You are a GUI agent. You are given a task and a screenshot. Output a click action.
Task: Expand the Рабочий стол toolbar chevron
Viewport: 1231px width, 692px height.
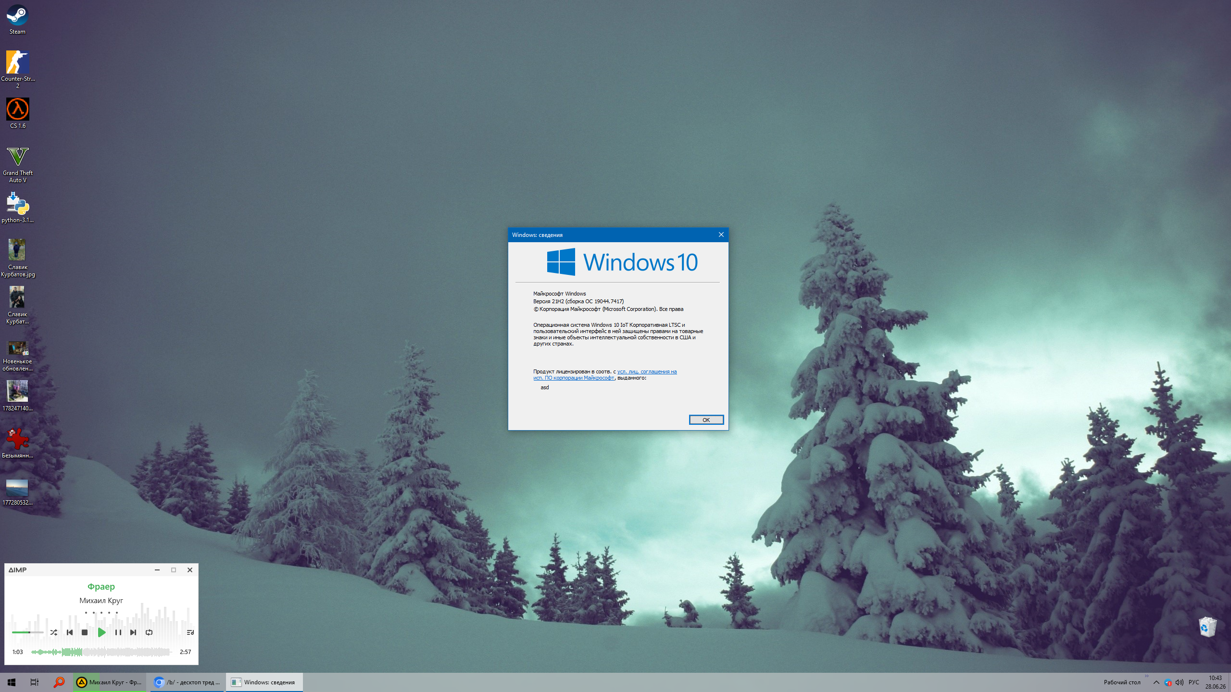tap(1147, 676)
